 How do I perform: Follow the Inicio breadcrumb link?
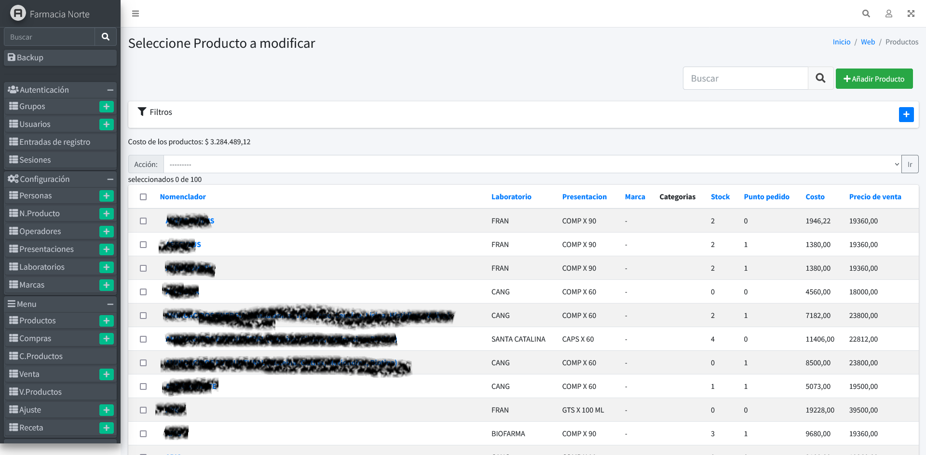click(841, 42)
